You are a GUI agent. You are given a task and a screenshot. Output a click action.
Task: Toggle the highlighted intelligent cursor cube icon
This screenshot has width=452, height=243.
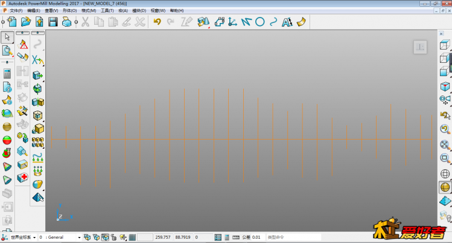tap(105, 237)
